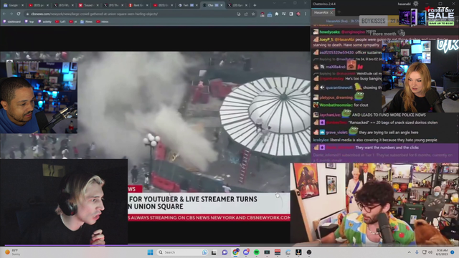Open Chrome from the taskbar

[235, 252]
